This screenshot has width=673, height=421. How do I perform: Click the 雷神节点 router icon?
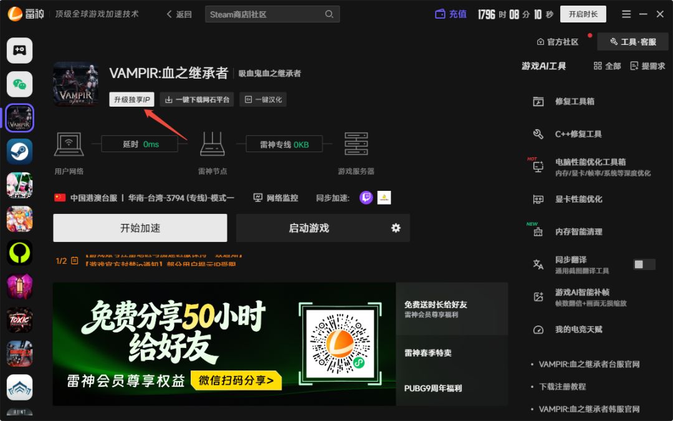(x=212, y=144)
